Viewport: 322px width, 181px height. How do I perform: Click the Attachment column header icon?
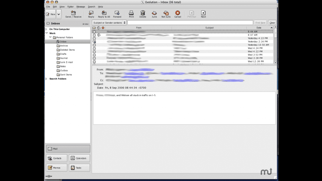coord(98,28)
